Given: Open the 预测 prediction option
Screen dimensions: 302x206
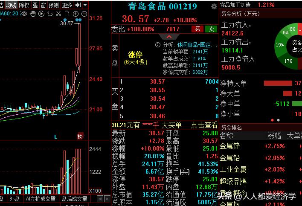Looking at the screenshot, I should pos(54,5).
